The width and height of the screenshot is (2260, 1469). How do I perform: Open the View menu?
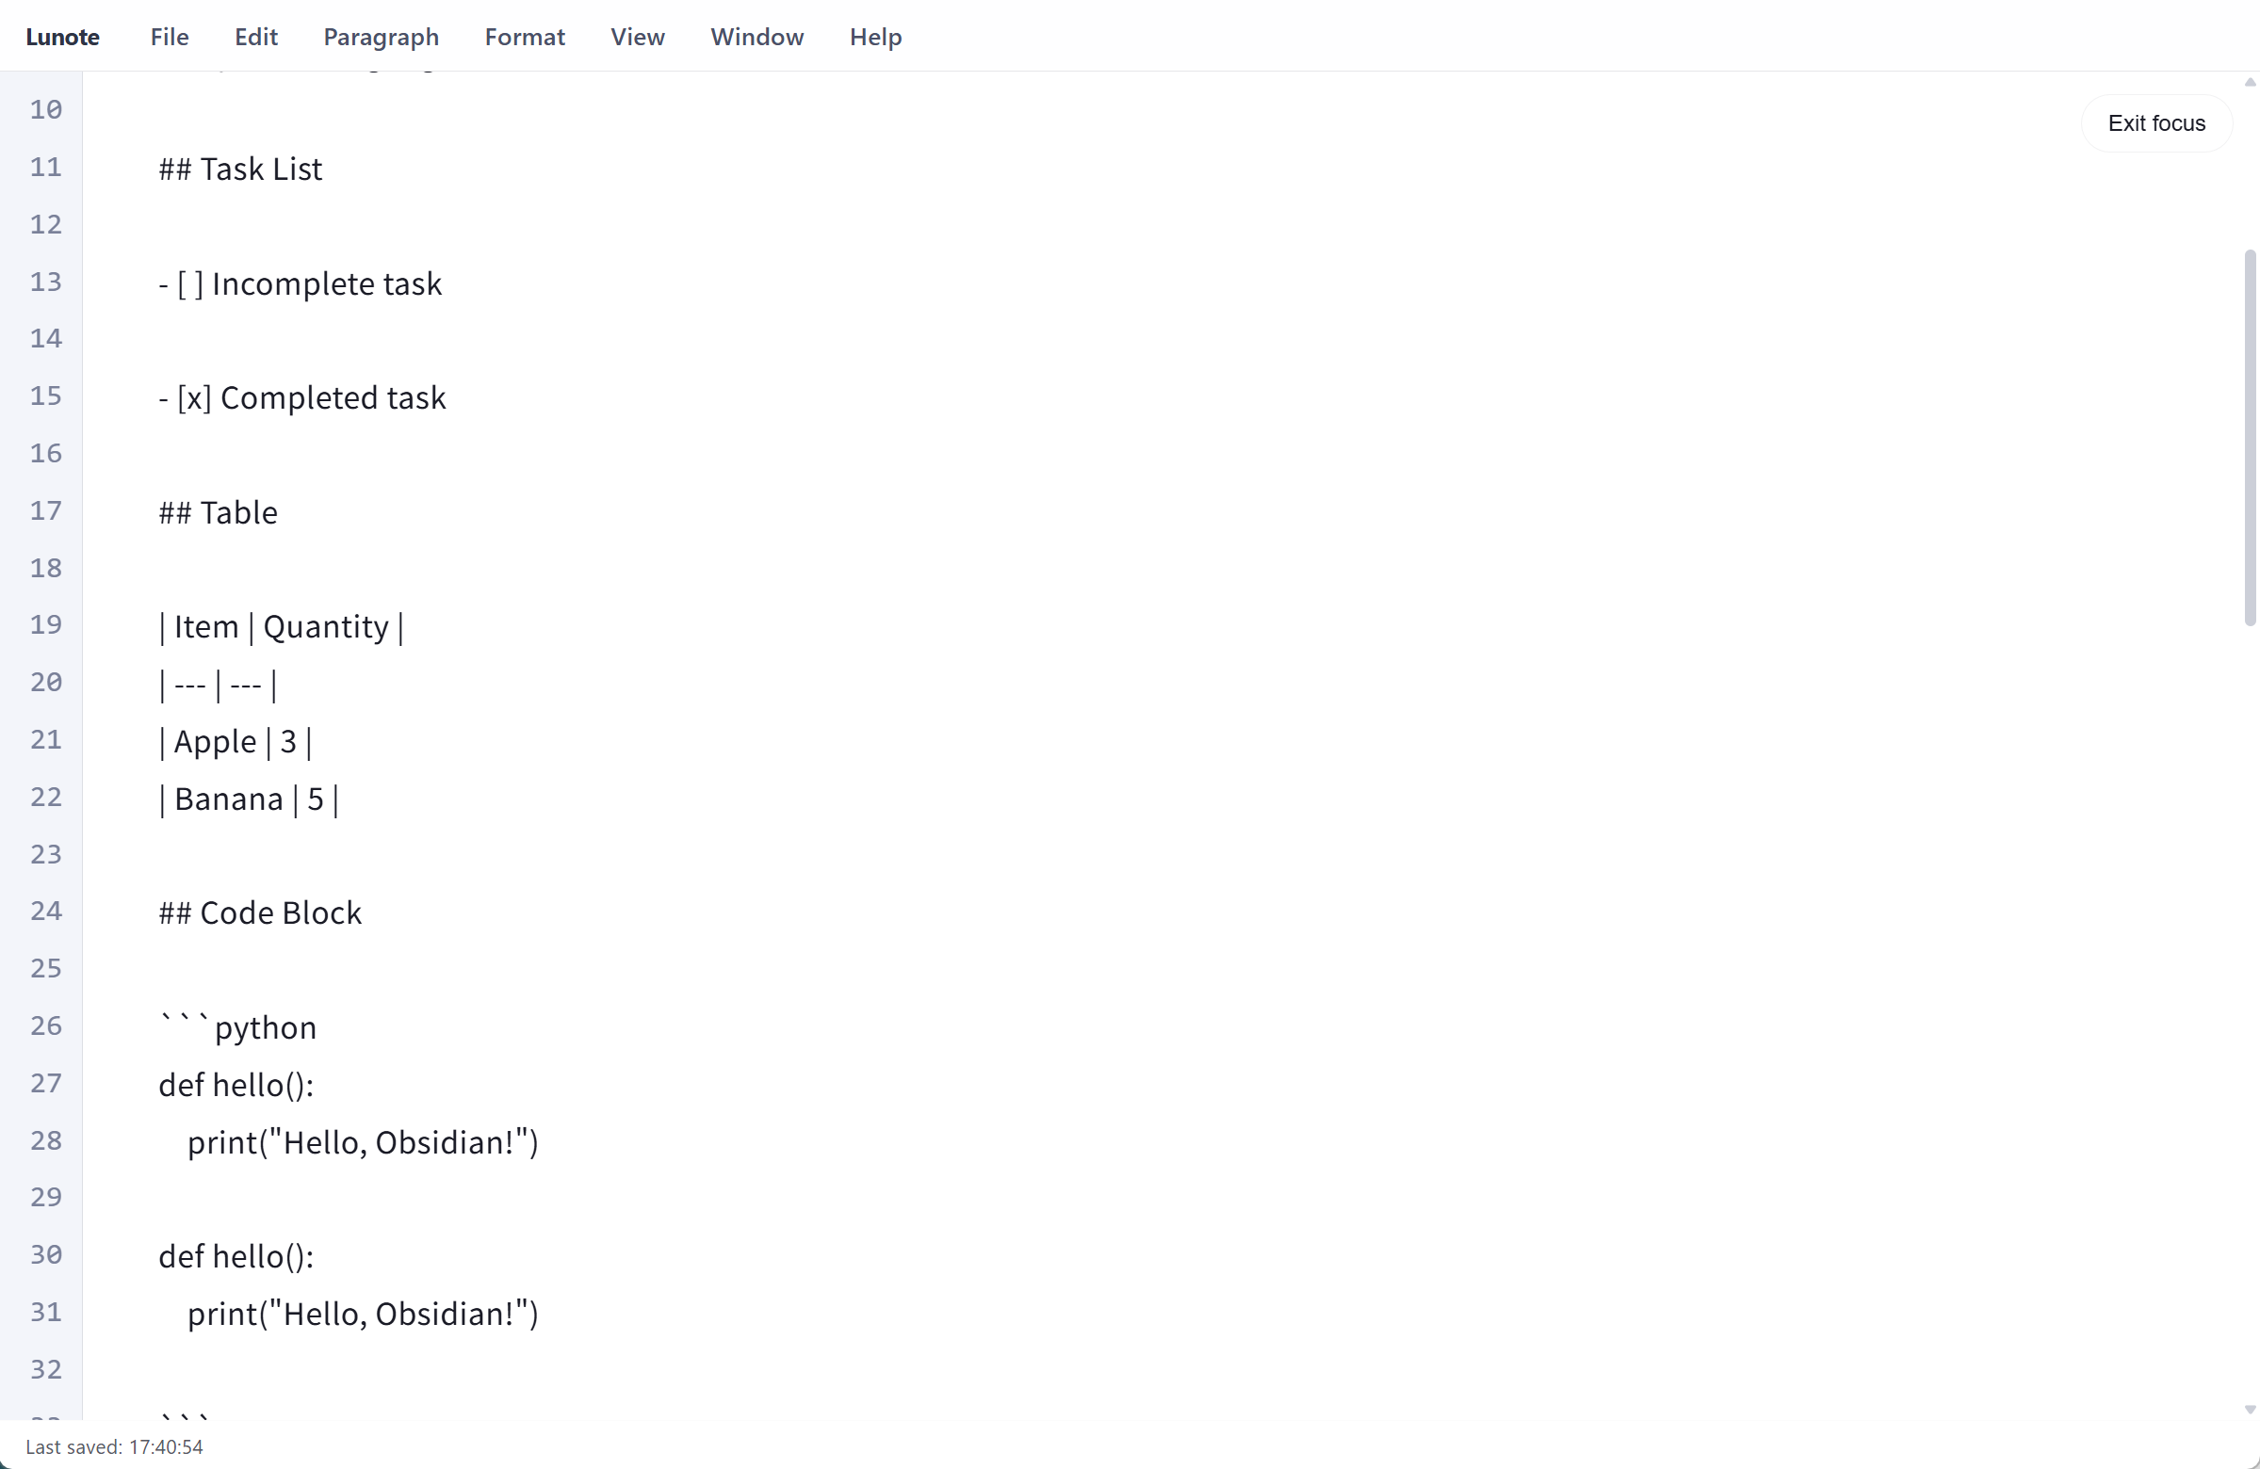(637, 36)
